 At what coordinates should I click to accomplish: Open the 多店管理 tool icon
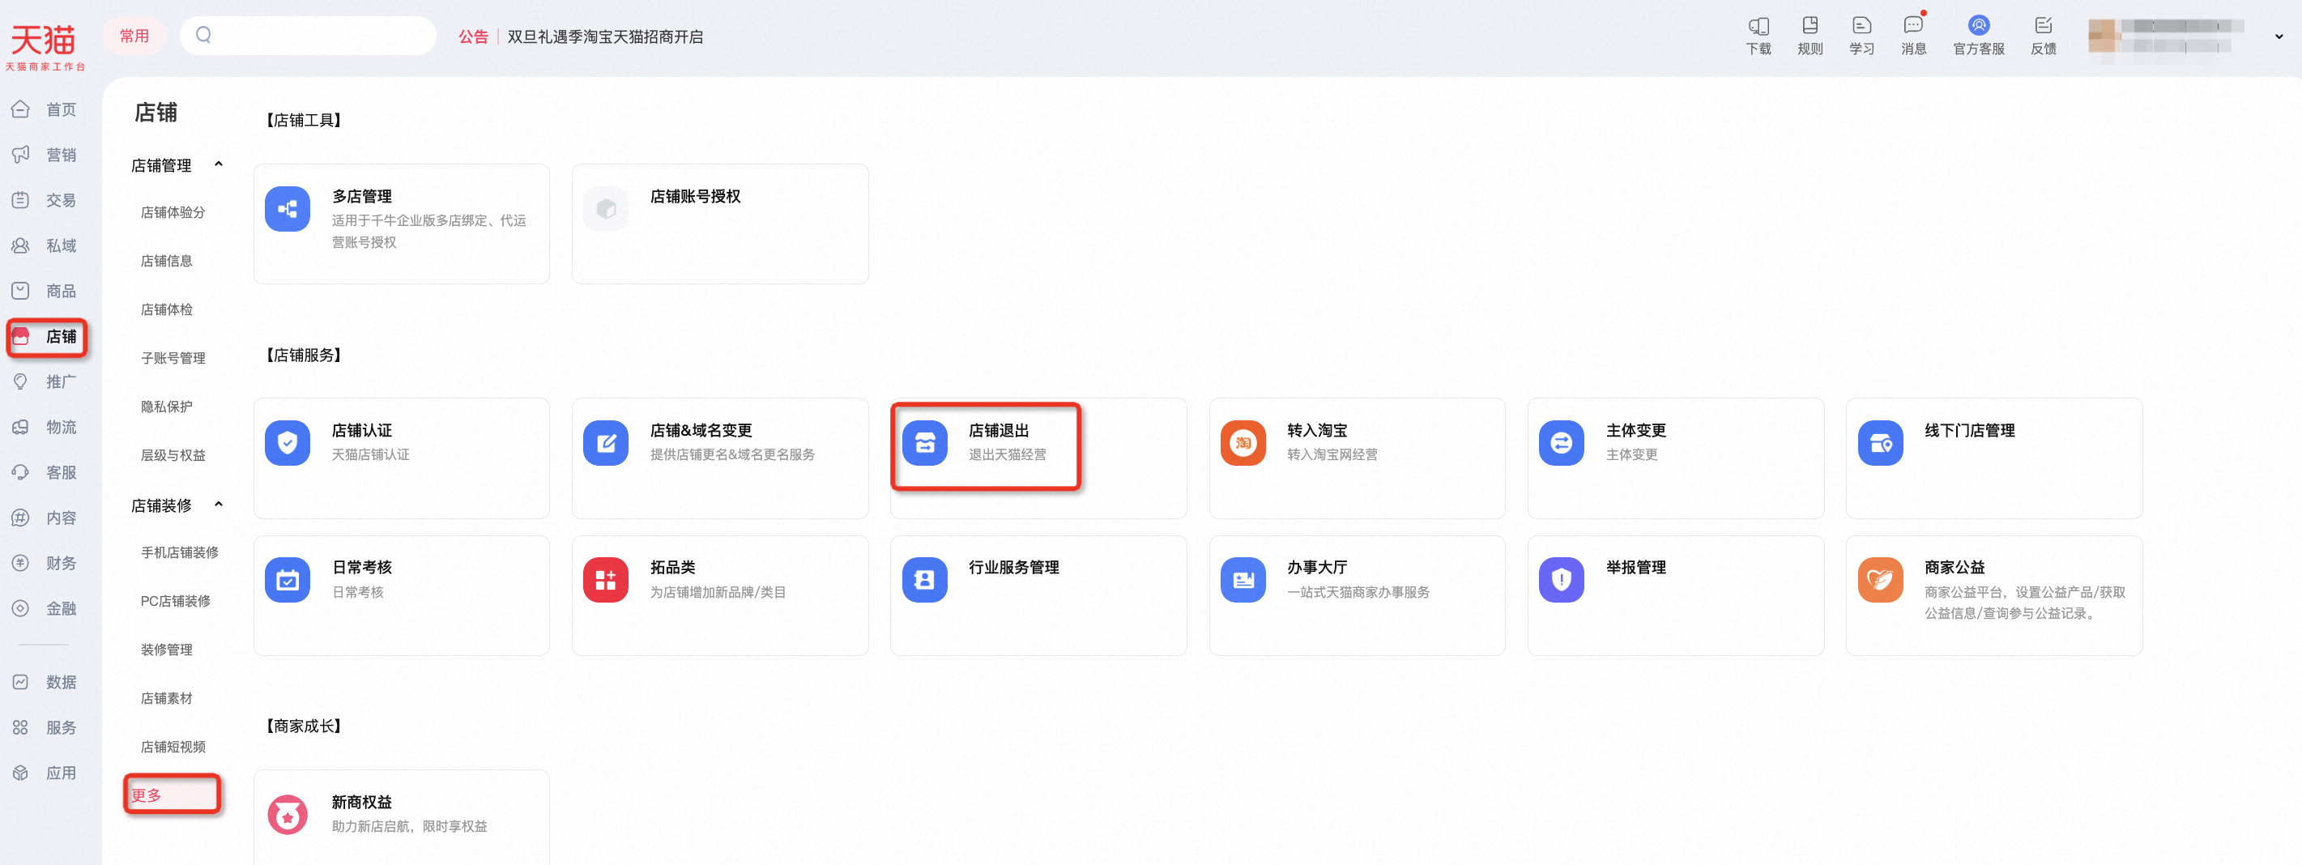tap(287, 209)
